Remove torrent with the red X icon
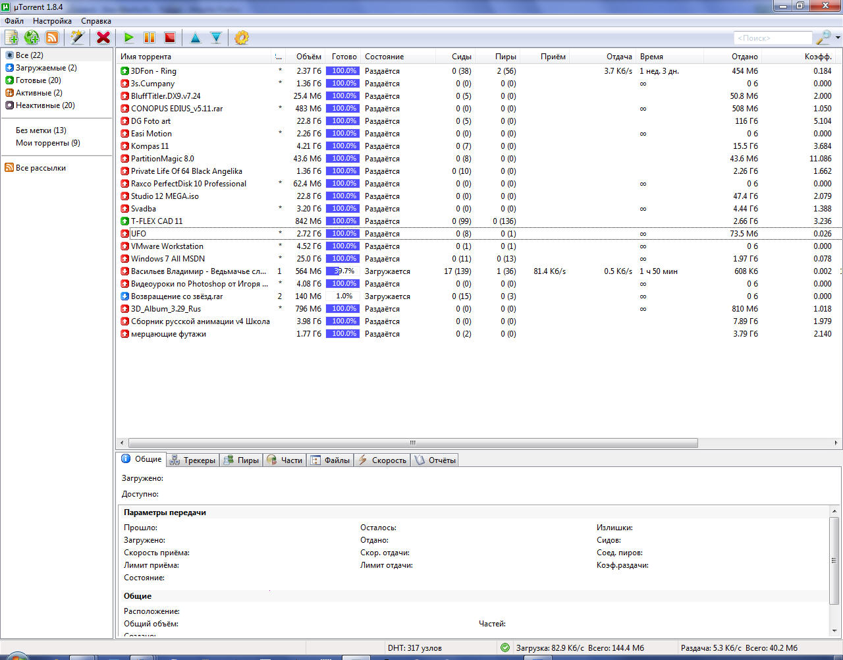This screenshot has height=660, width=843. (x=103, y=38)
